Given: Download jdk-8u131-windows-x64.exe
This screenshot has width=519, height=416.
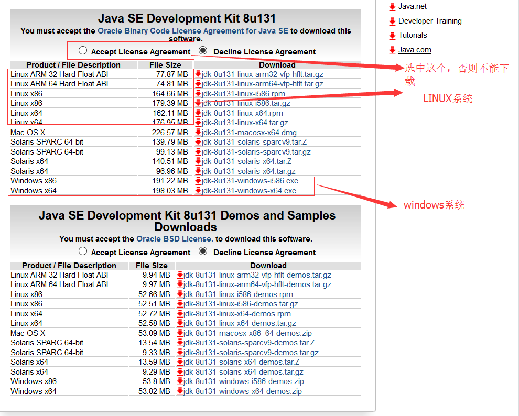Looking at the screenshot, I should pyautogui.click(x=249, y=191).
